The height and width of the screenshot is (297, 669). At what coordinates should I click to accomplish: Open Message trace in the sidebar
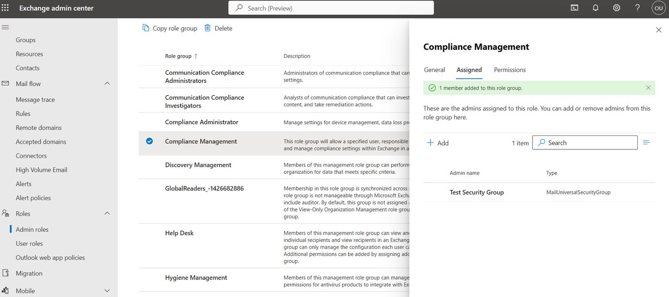click(35, 100)
